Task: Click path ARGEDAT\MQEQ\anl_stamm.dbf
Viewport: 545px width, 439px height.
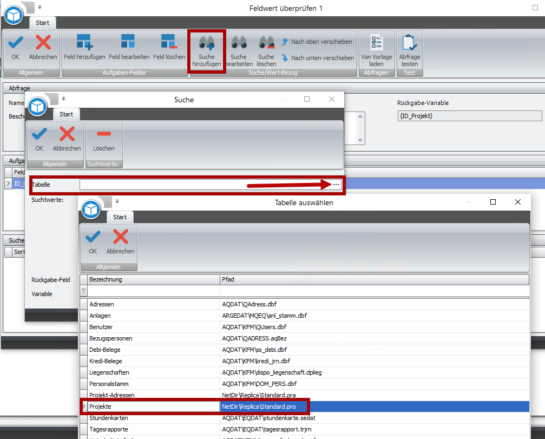Action: tap(264, 316)
